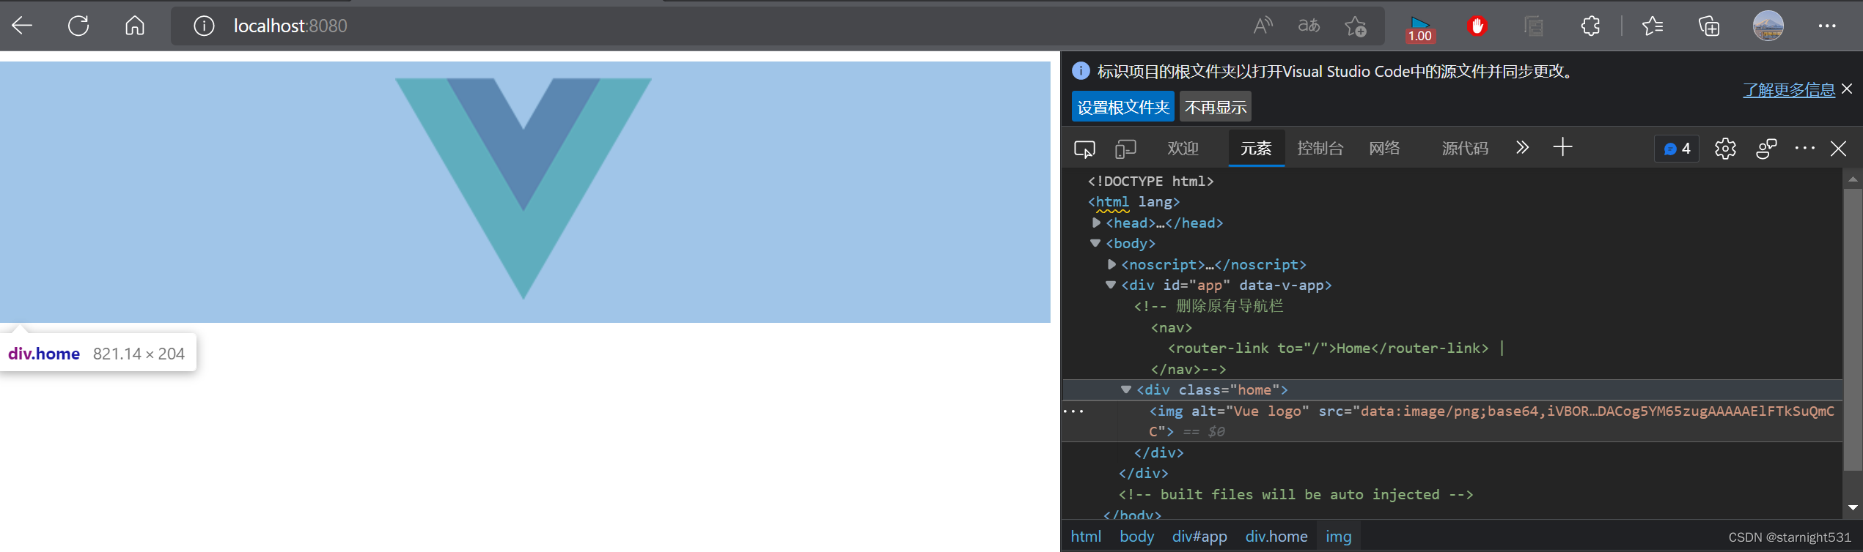Open the Favorites list icon
The image size is (1863, 552).
pyautogui.click(x=1652, y=26)
